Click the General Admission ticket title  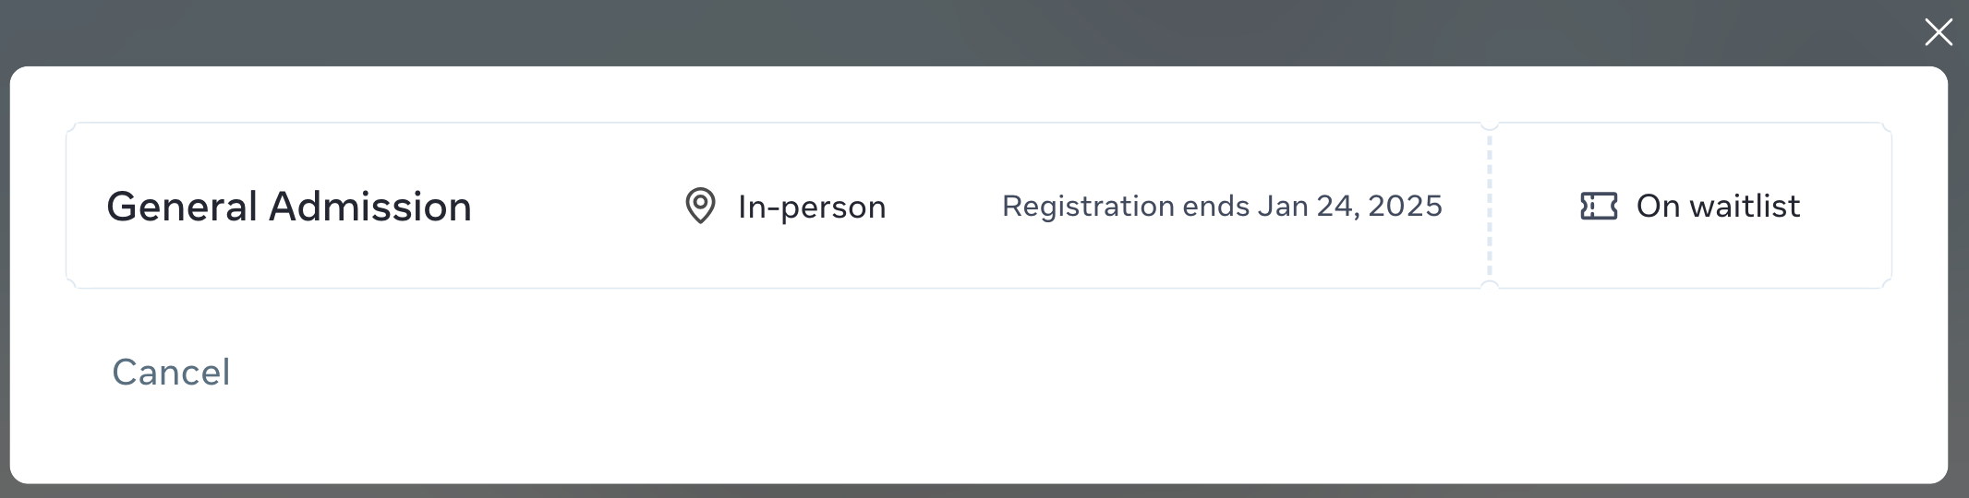(289, 207)
